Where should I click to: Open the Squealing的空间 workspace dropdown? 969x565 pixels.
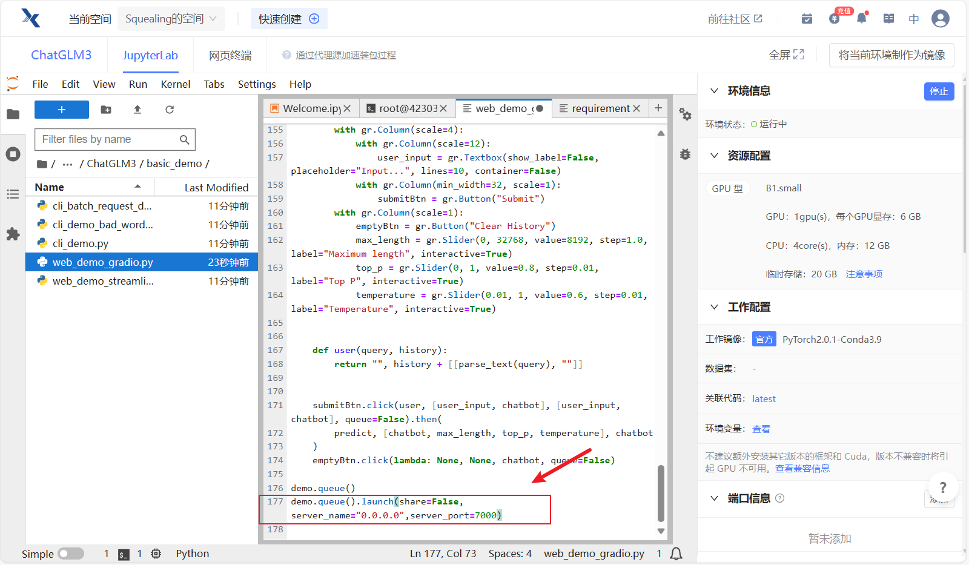[171, 19]
